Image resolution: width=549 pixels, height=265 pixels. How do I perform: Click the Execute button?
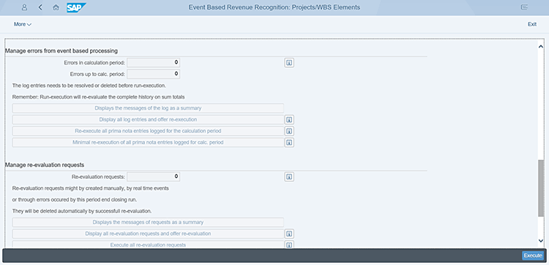[533, 256]
